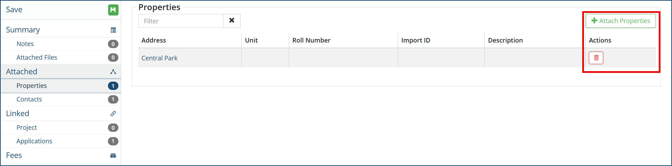Open the Notes section
Image resolution: width=672 pixels, height=166 pixels.
point(25,44)
